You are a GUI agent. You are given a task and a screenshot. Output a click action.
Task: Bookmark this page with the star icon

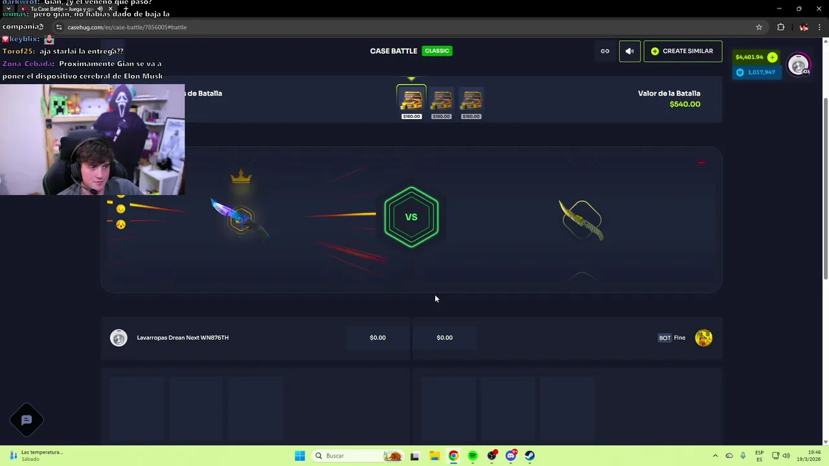(x=759, y=27)
